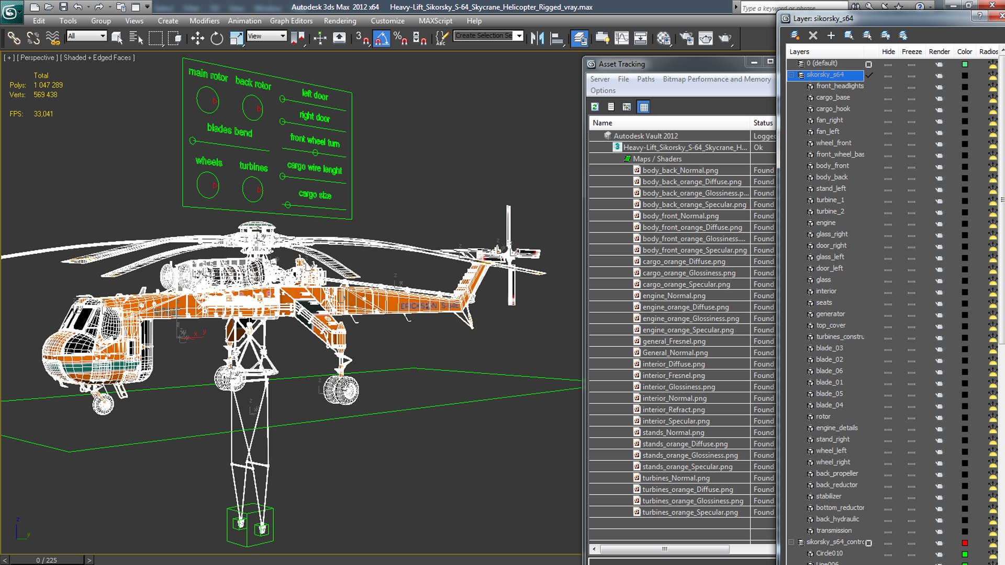Open the Select by Name dialog
Image resolution: width=1005 pixels, height=565 pixels.
(x=136, y=38)
